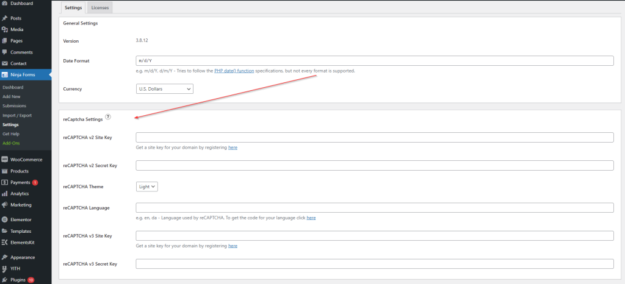This screenshot has width=625, height=284.
Task: Open the Currency dropdown showing U.S. Dollars
Action: click(x=165, y=89)
